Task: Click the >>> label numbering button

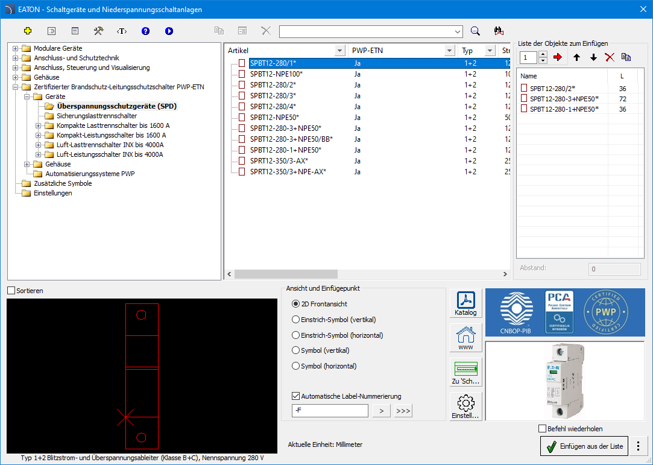Action: tap(403, 411)
